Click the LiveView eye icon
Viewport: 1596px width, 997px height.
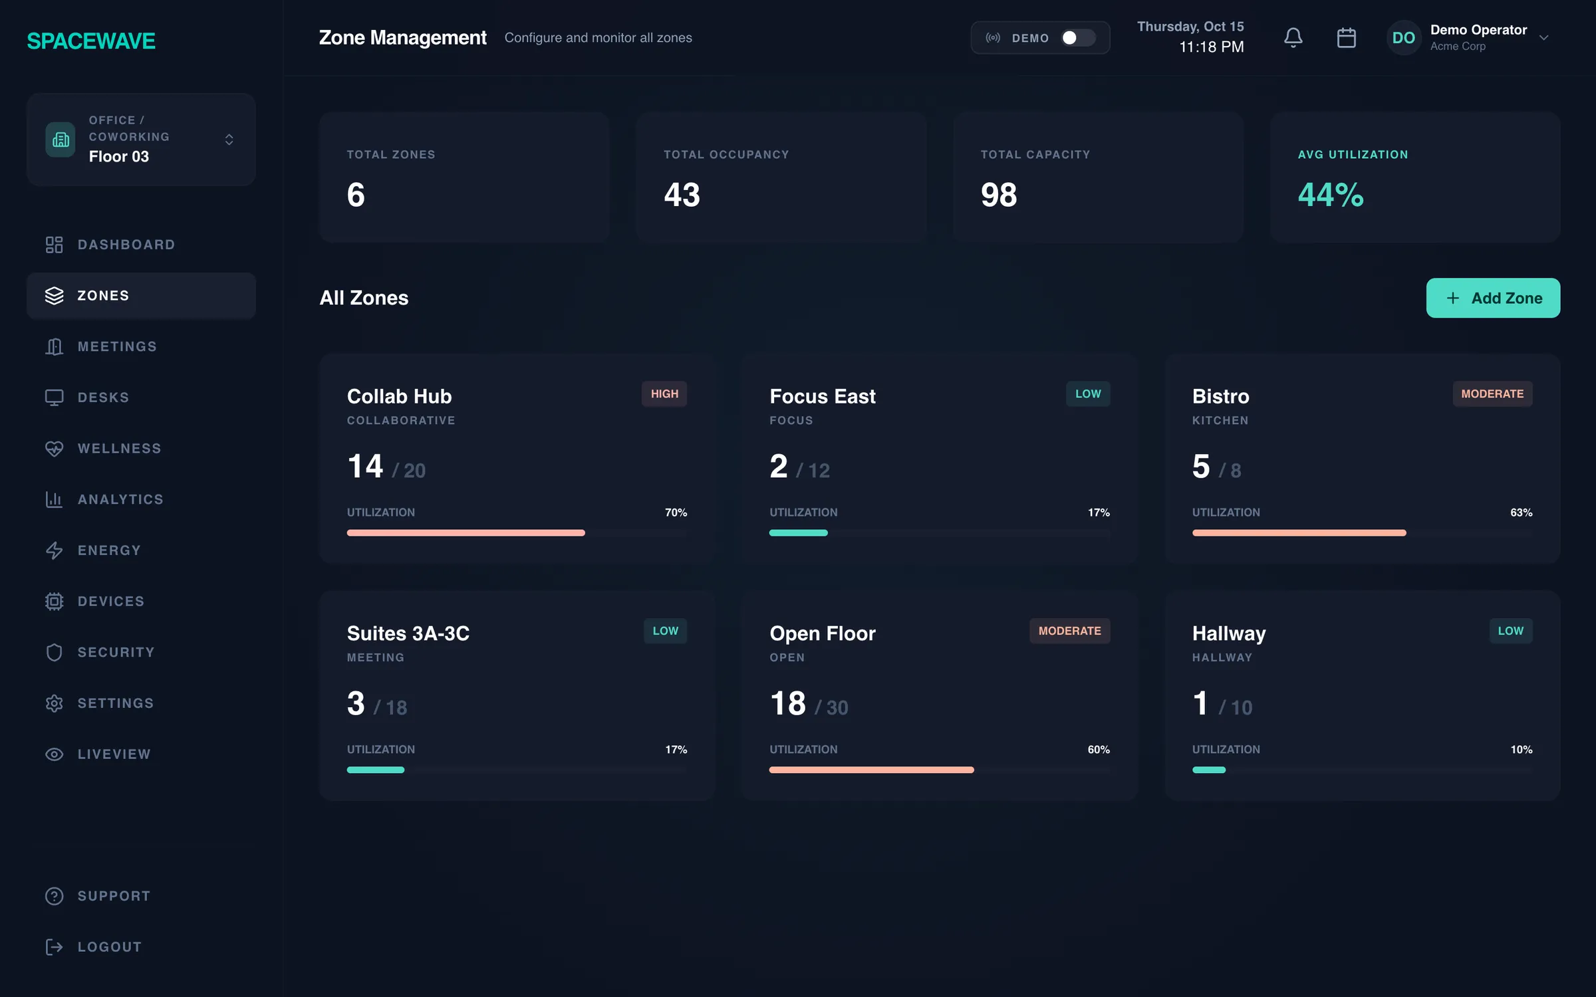click(x=54, y=754)
